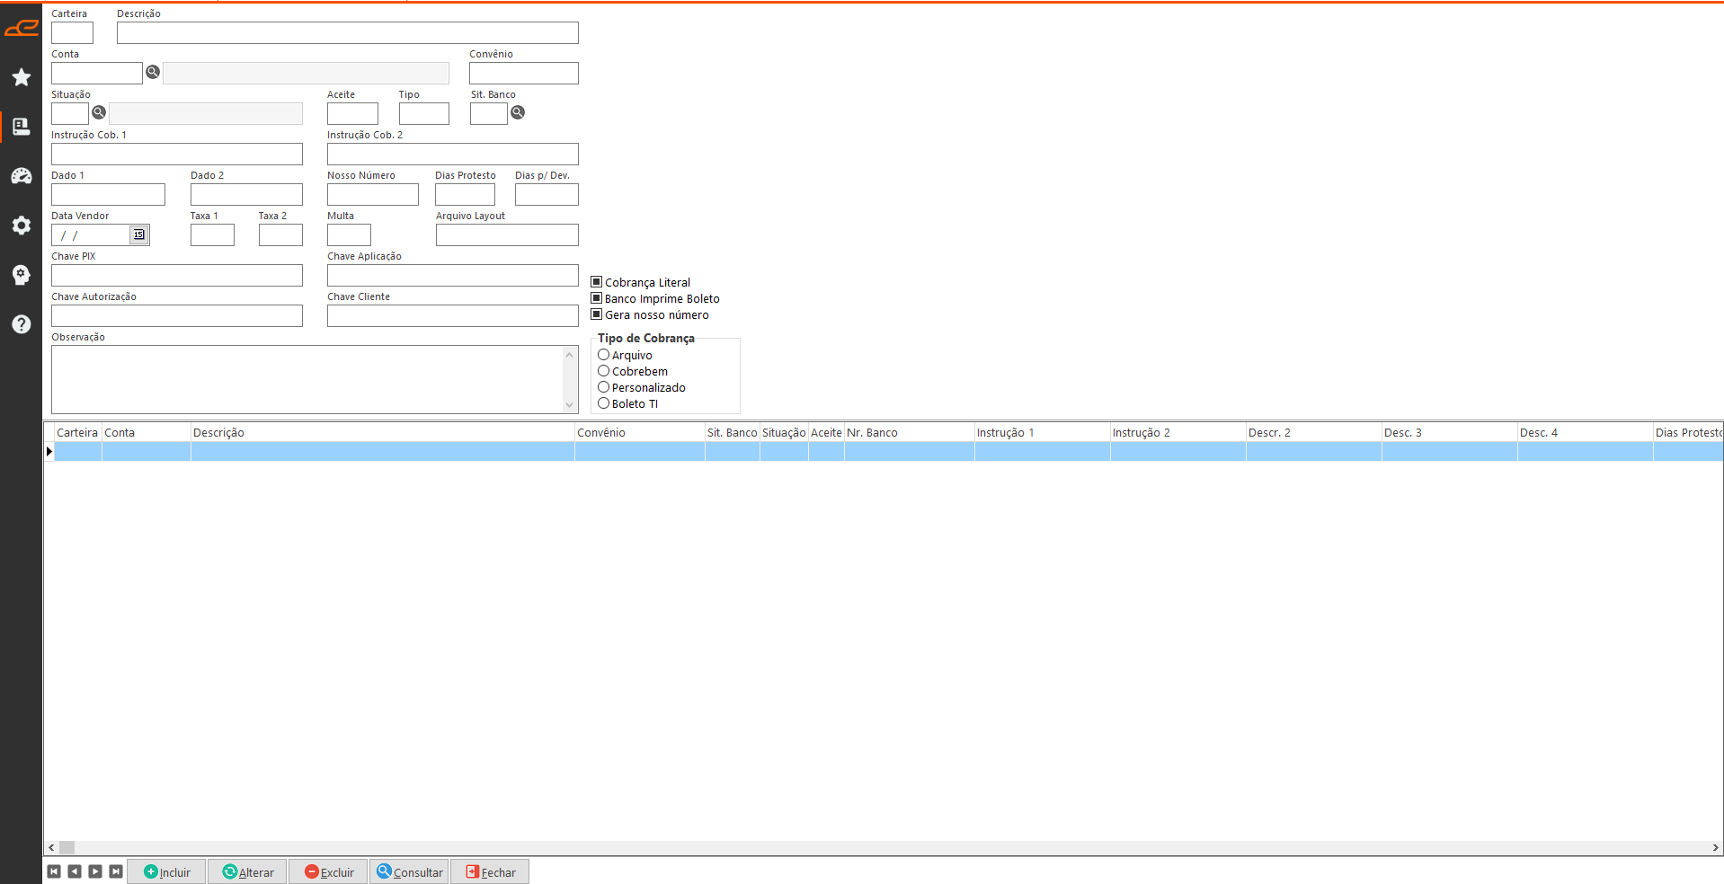
Task: Go to the first record navigation button
Action: click(x=54, y=871)
